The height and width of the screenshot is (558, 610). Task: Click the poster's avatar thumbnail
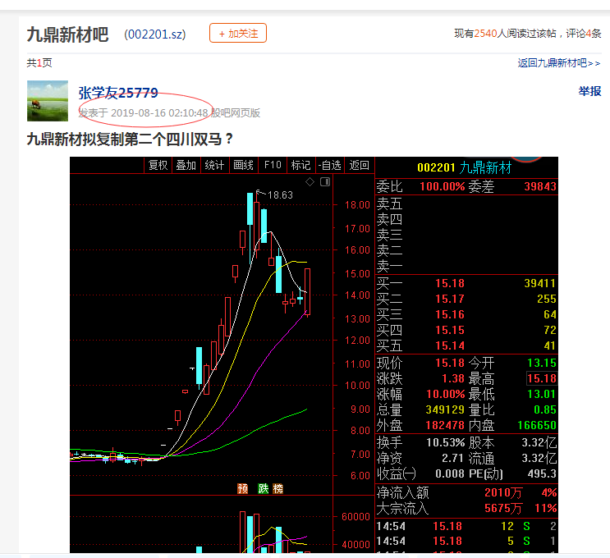pyautogui.click(x=48, y=101)
